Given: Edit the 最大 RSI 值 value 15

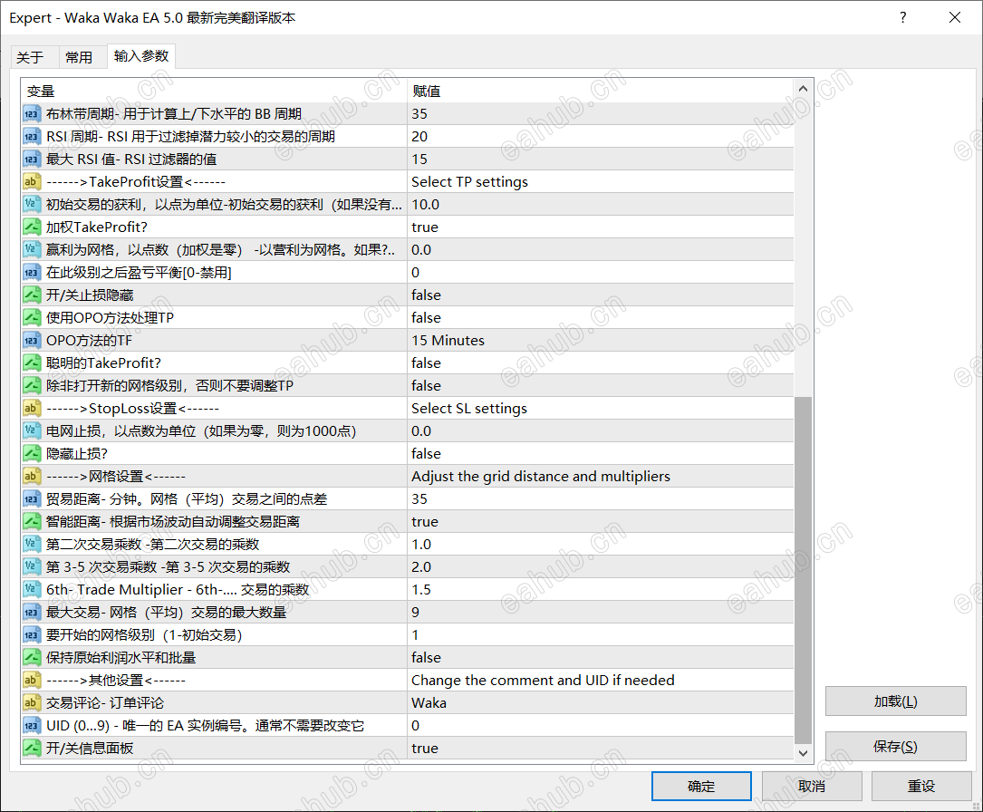Looking at the screenshot, I should [601, 159].
